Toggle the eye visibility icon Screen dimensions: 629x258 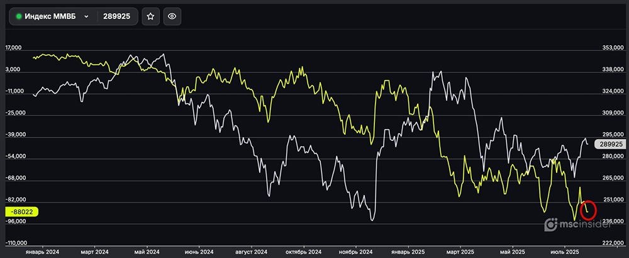pyautogui.click(x=172, y=16)
